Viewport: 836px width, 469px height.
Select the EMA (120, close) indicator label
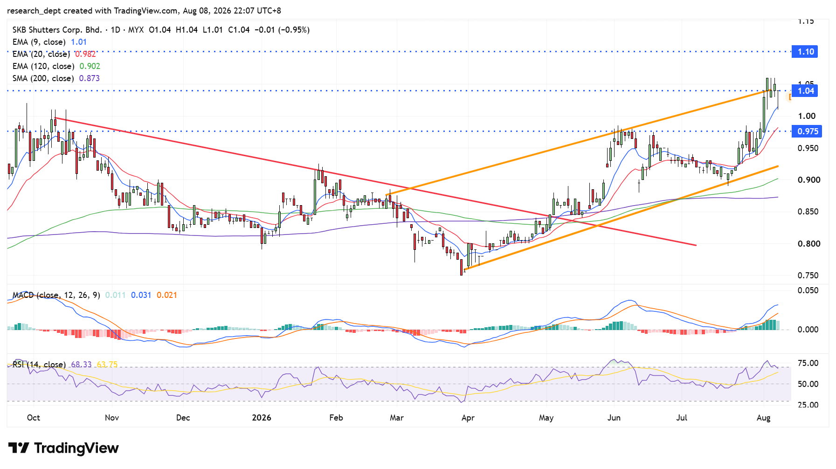(43, 66)
